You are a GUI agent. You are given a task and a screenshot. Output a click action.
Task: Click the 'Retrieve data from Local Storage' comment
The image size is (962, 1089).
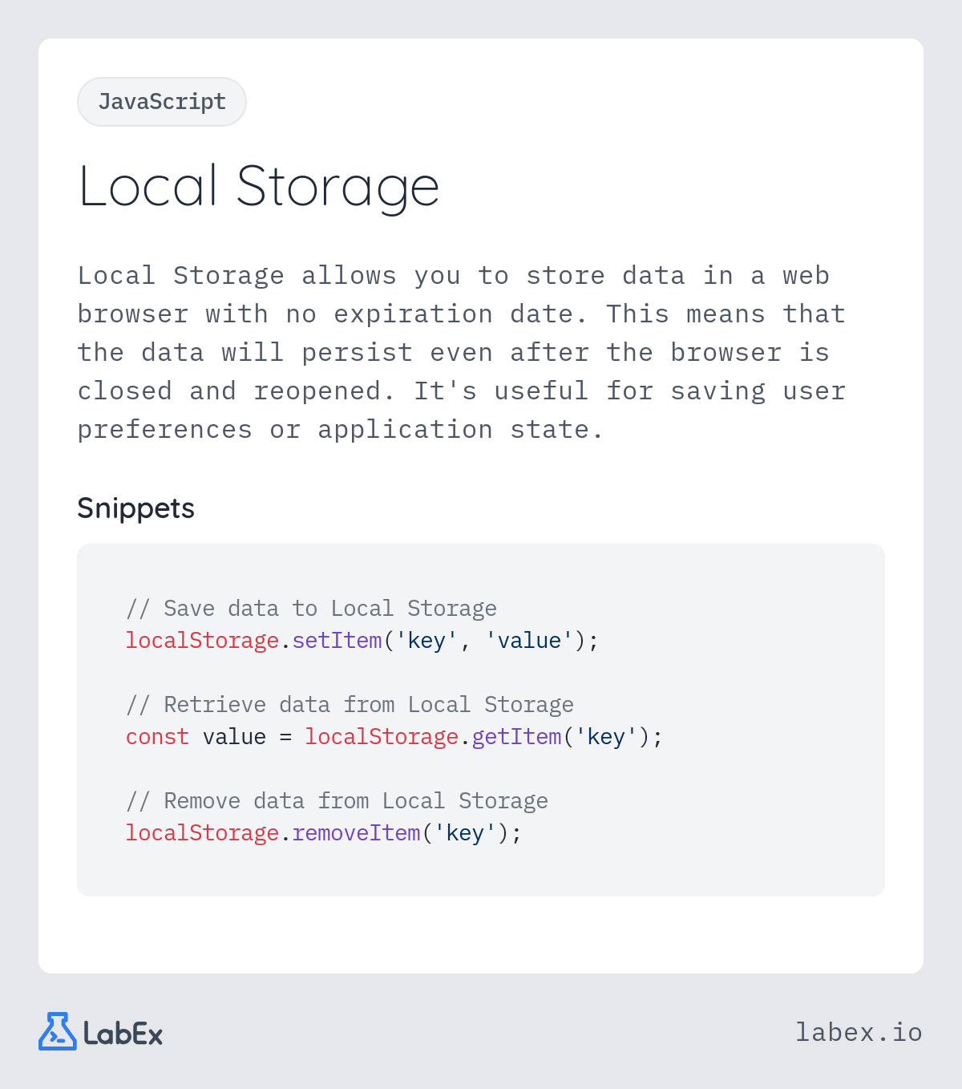[x=350, y=705]
